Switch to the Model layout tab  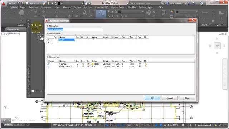click(8, 124)
